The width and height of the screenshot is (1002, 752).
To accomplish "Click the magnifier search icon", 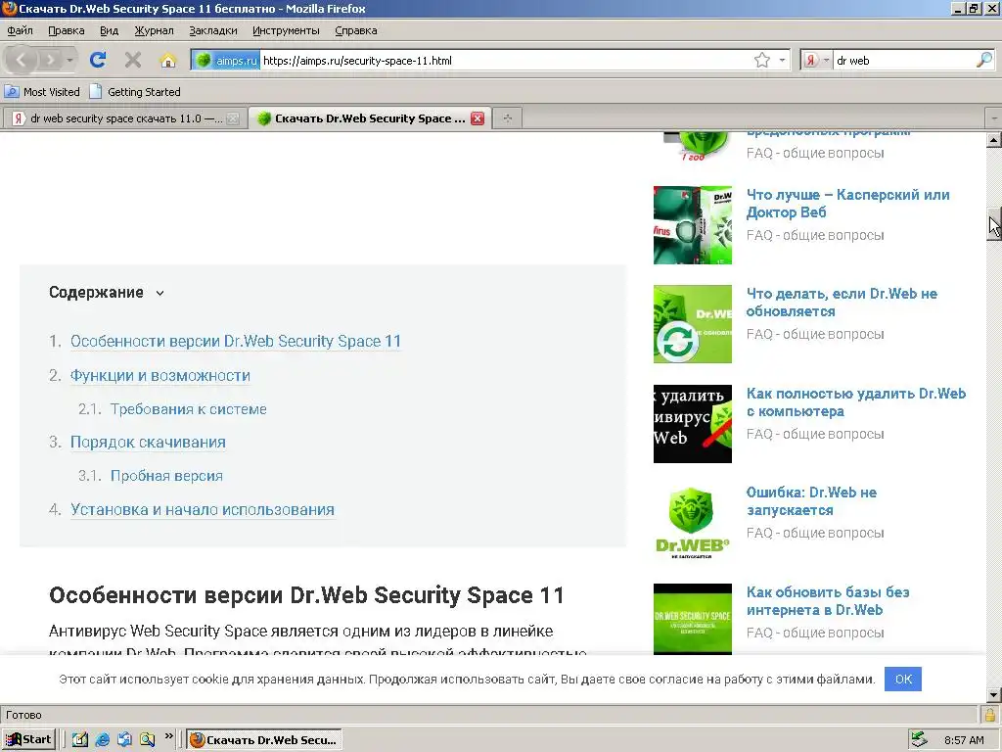I will click(984, 60).
